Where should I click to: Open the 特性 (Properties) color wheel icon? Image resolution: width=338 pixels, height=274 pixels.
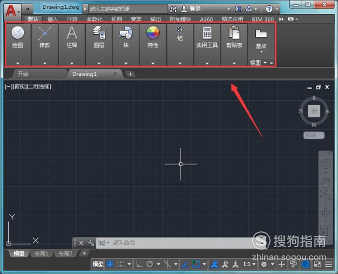[153, 33]
